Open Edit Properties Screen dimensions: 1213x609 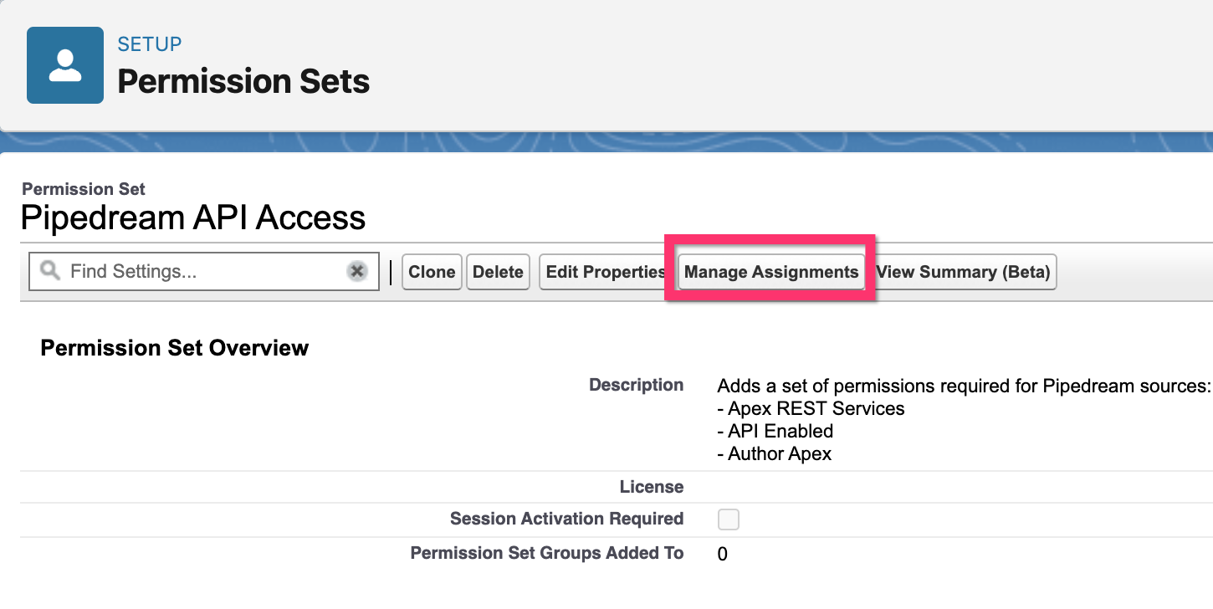point(605,272)
